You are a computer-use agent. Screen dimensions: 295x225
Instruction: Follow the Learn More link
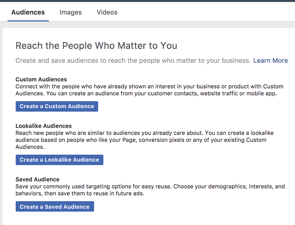(270, 60)
